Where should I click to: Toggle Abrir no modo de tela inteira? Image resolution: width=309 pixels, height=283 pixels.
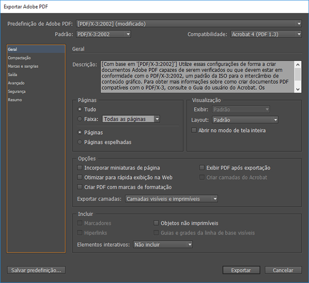(194, 130)
